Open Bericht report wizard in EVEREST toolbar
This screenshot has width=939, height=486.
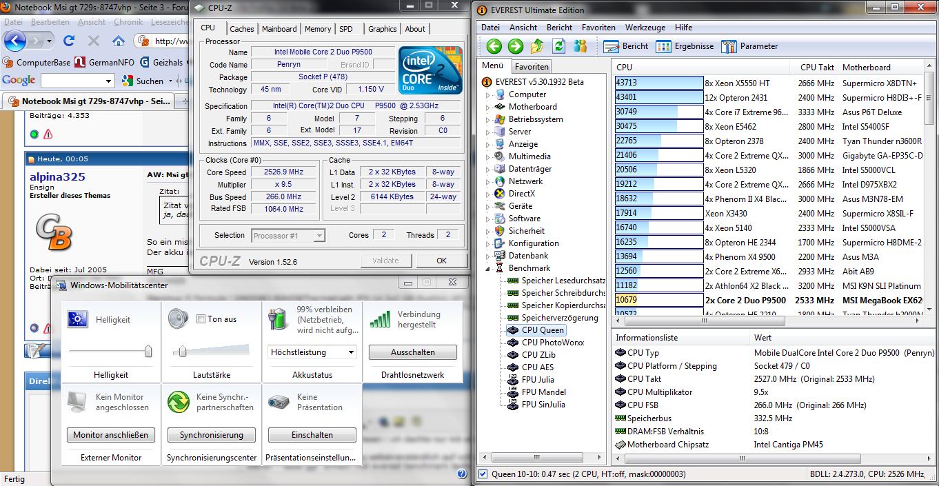(626, 46)
